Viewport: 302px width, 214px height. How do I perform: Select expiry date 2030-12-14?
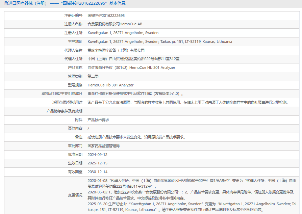(97, 172)
